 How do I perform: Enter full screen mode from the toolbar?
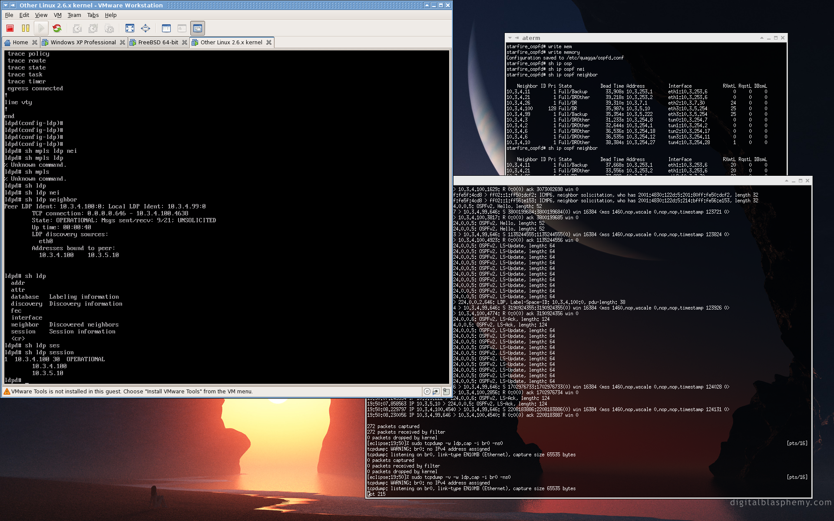[x=129, y=28]
